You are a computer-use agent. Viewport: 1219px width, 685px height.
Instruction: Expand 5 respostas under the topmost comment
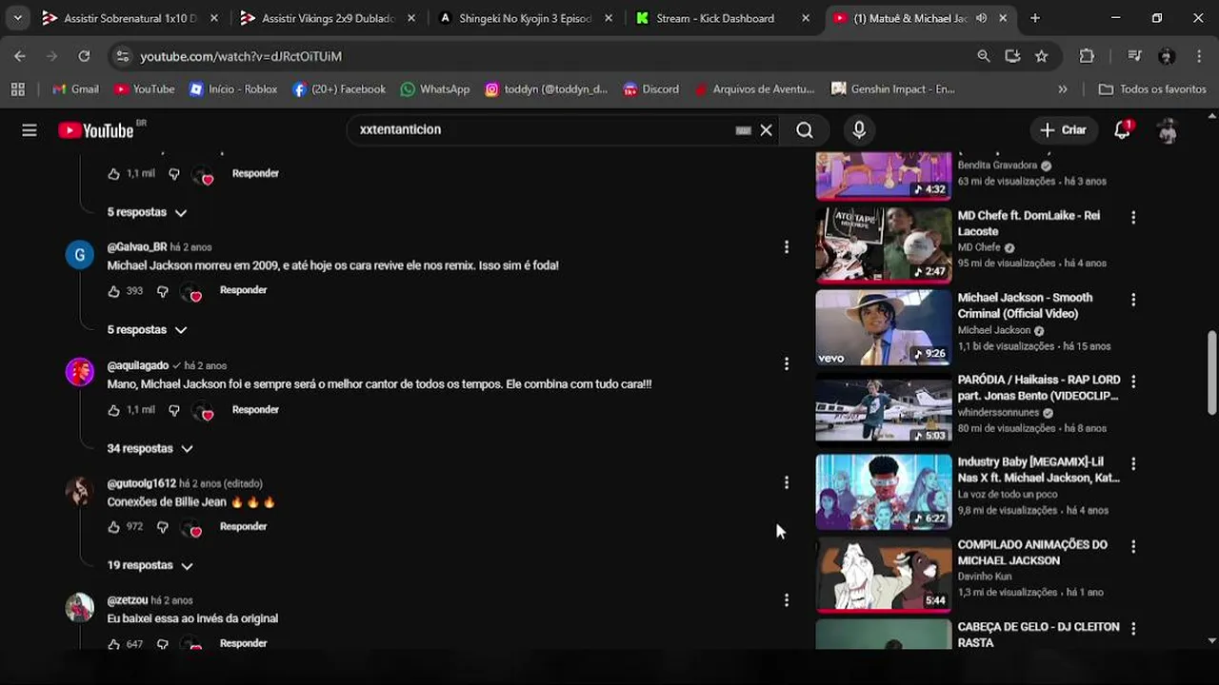coord(147,212)
